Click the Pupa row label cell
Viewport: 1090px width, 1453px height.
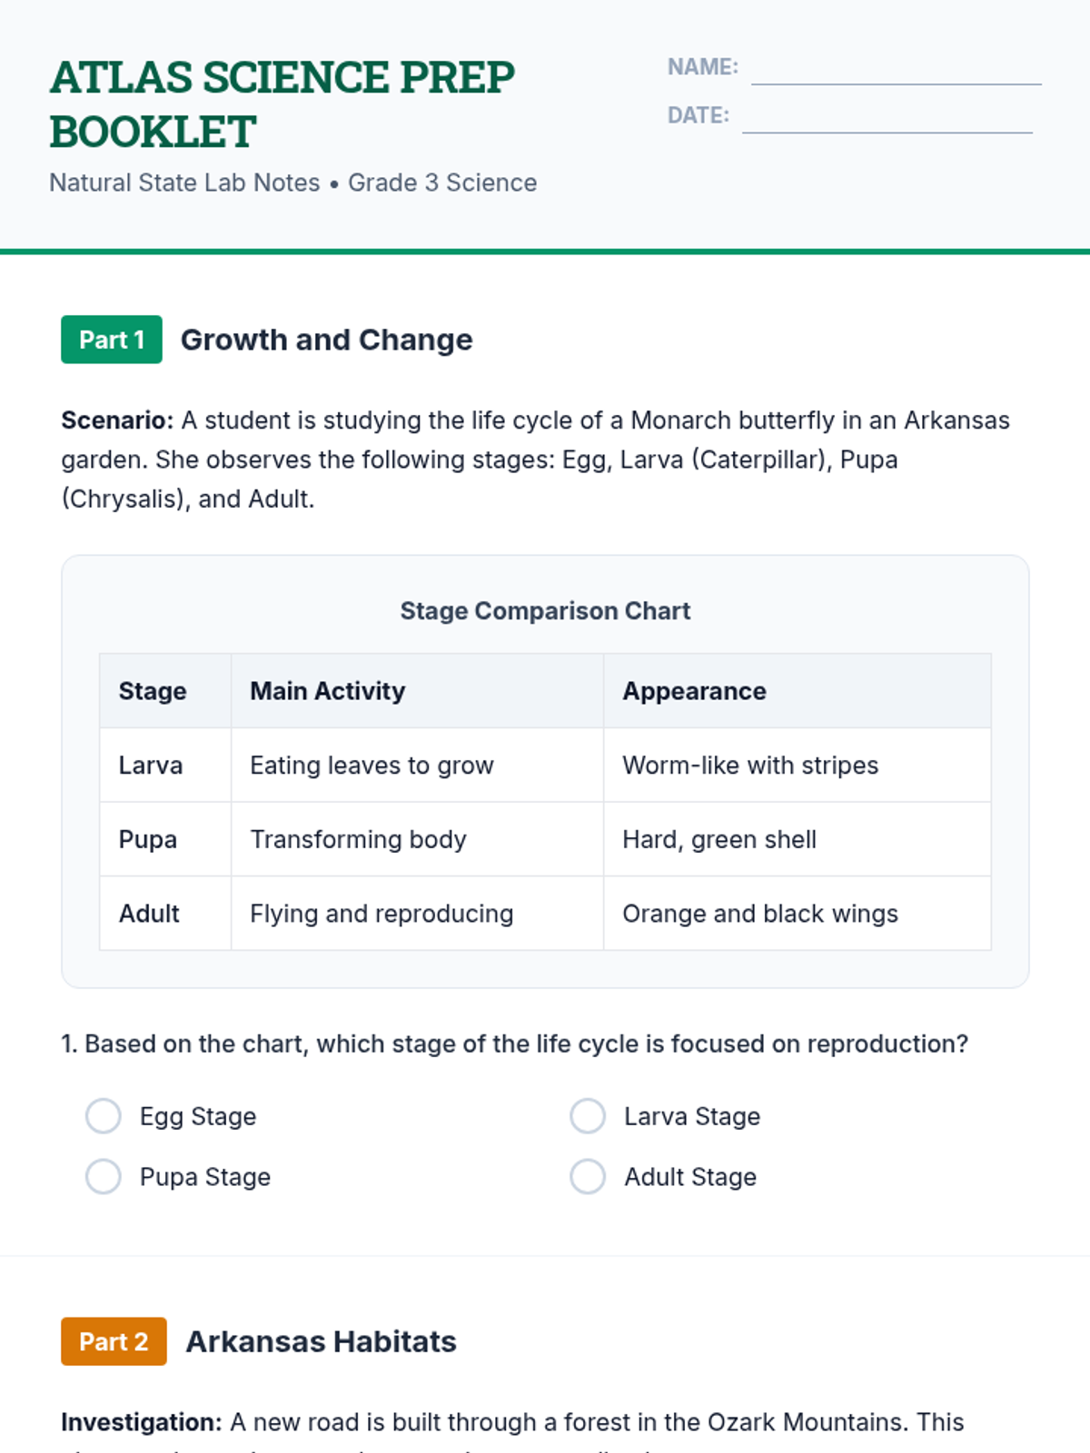point(148,839)
